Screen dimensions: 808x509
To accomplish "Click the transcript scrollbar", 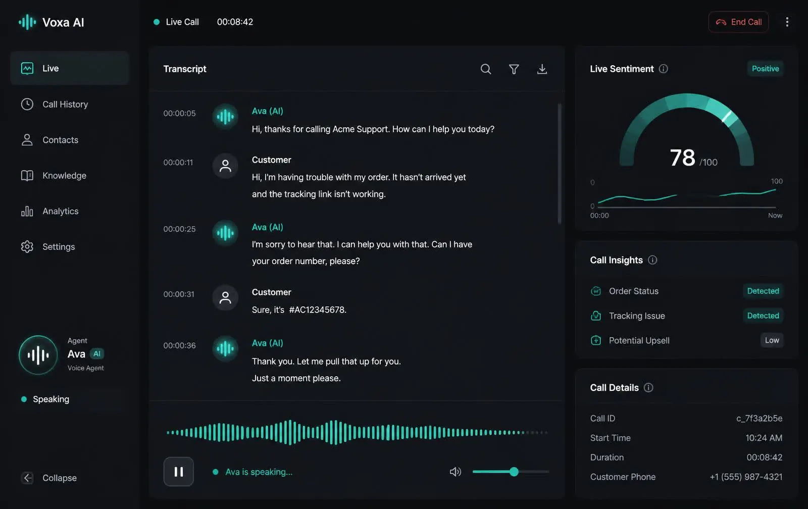I will (x=560, y=163).
